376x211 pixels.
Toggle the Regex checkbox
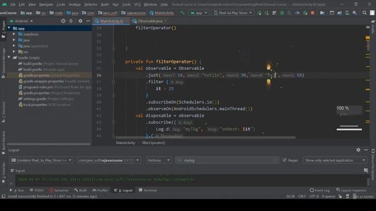point(284,160)
